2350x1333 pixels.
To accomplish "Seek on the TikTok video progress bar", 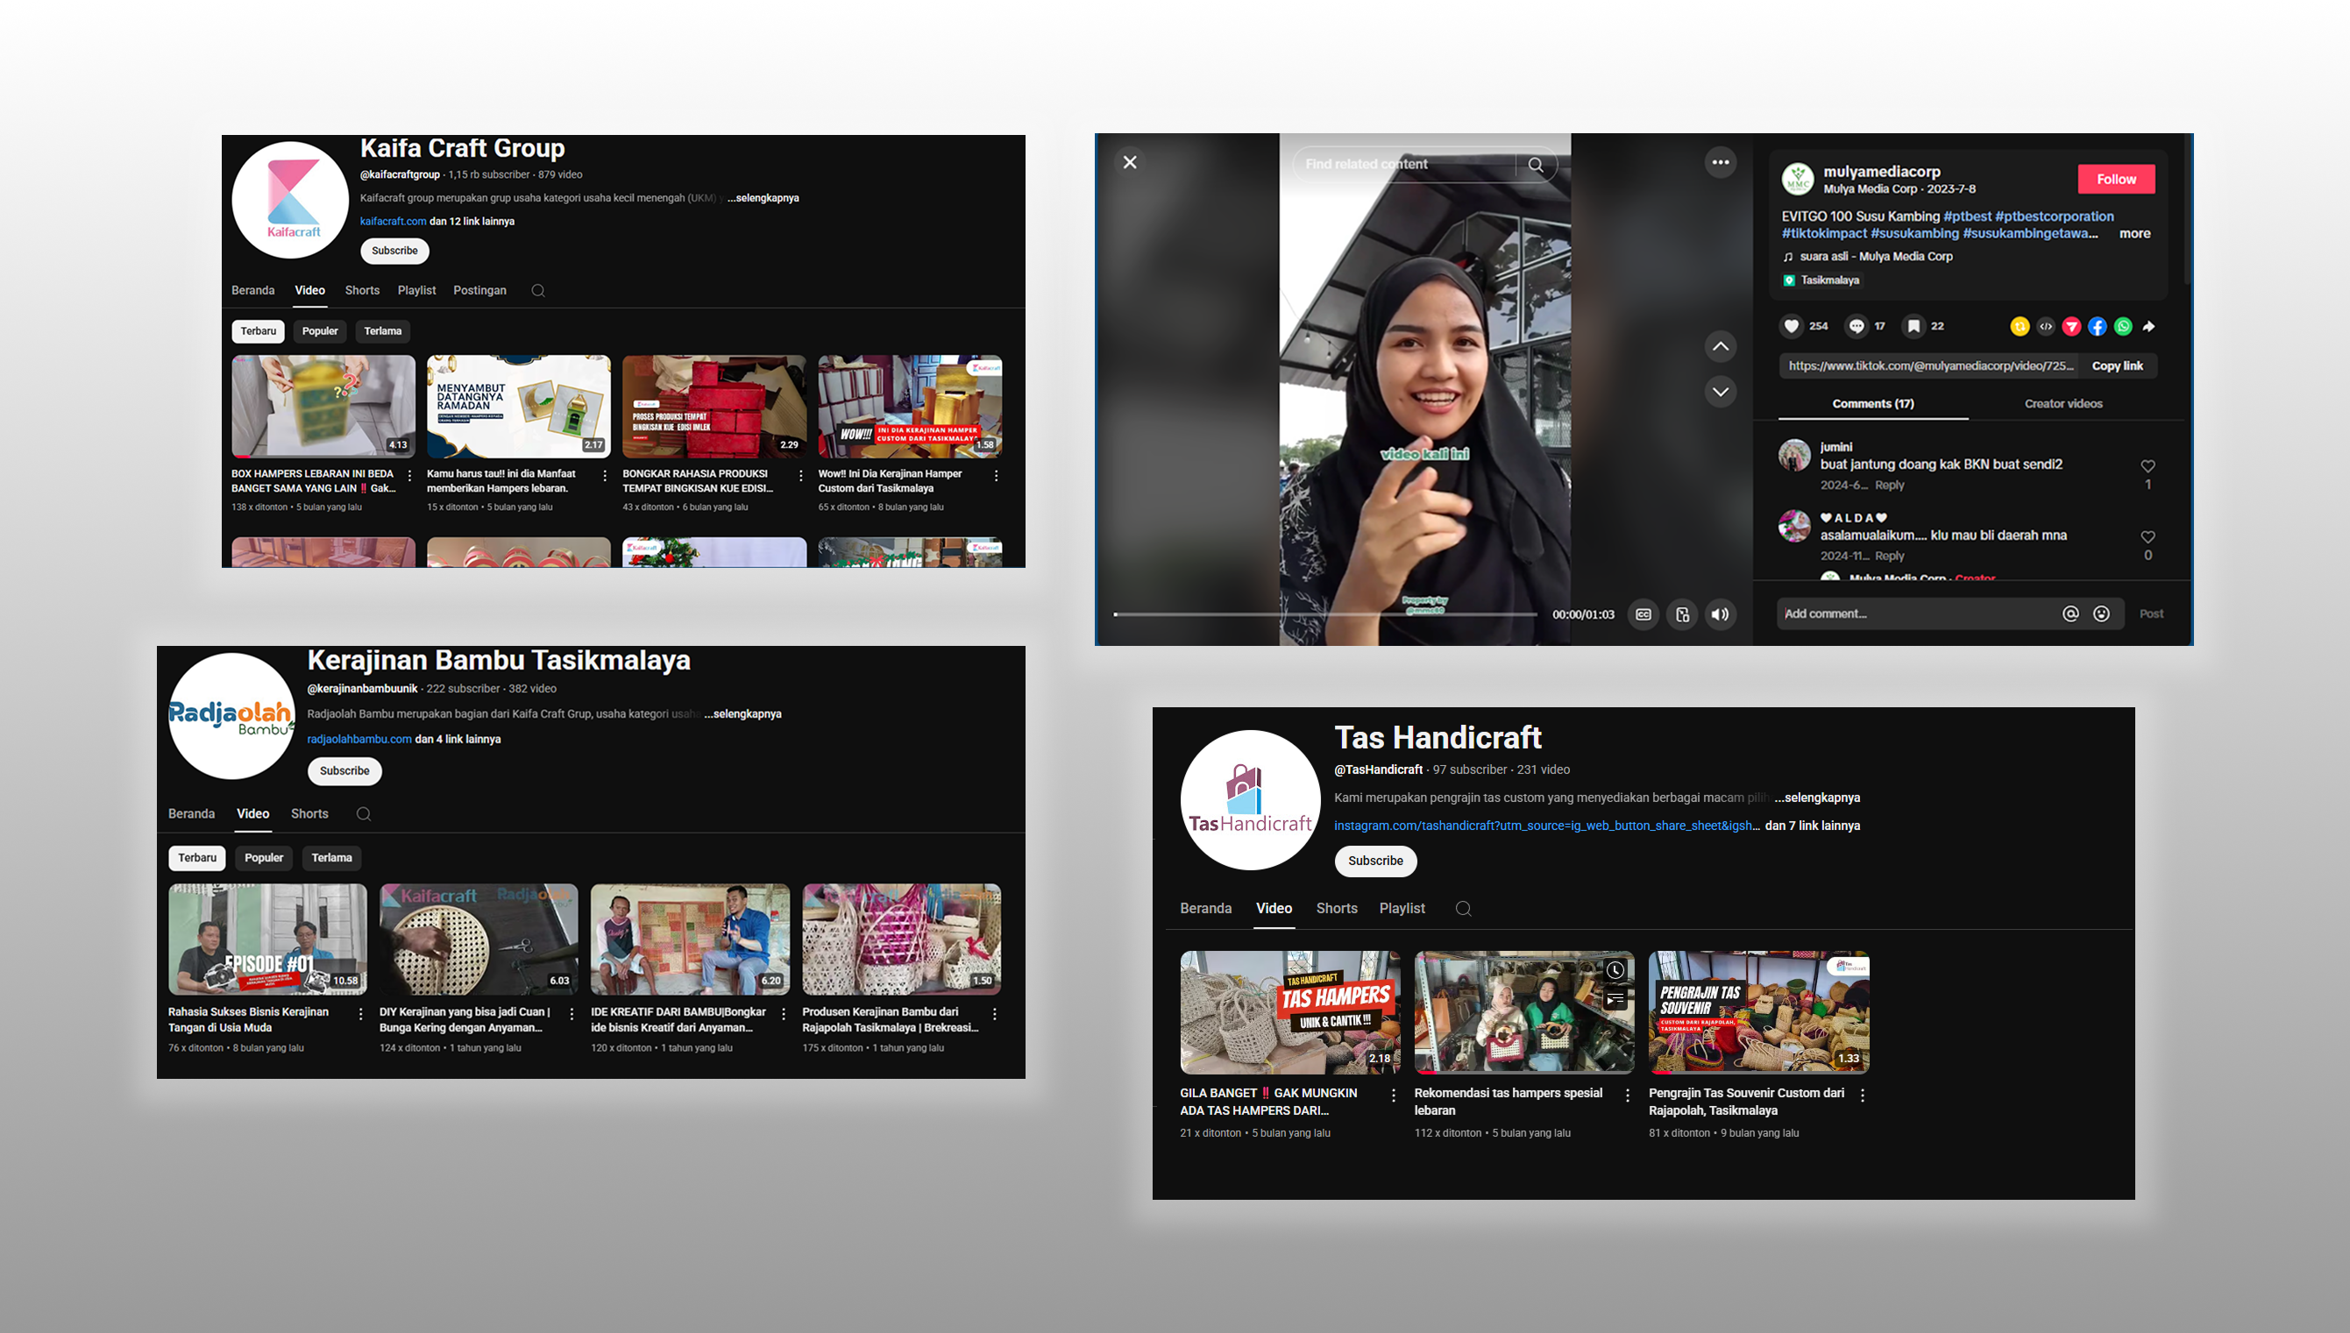I will click(1324, 614).
